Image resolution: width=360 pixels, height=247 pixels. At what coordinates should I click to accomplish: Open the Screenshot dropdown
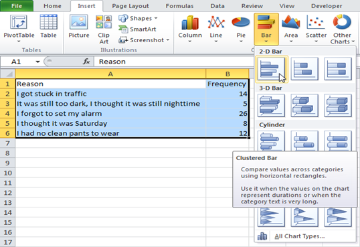144,40
